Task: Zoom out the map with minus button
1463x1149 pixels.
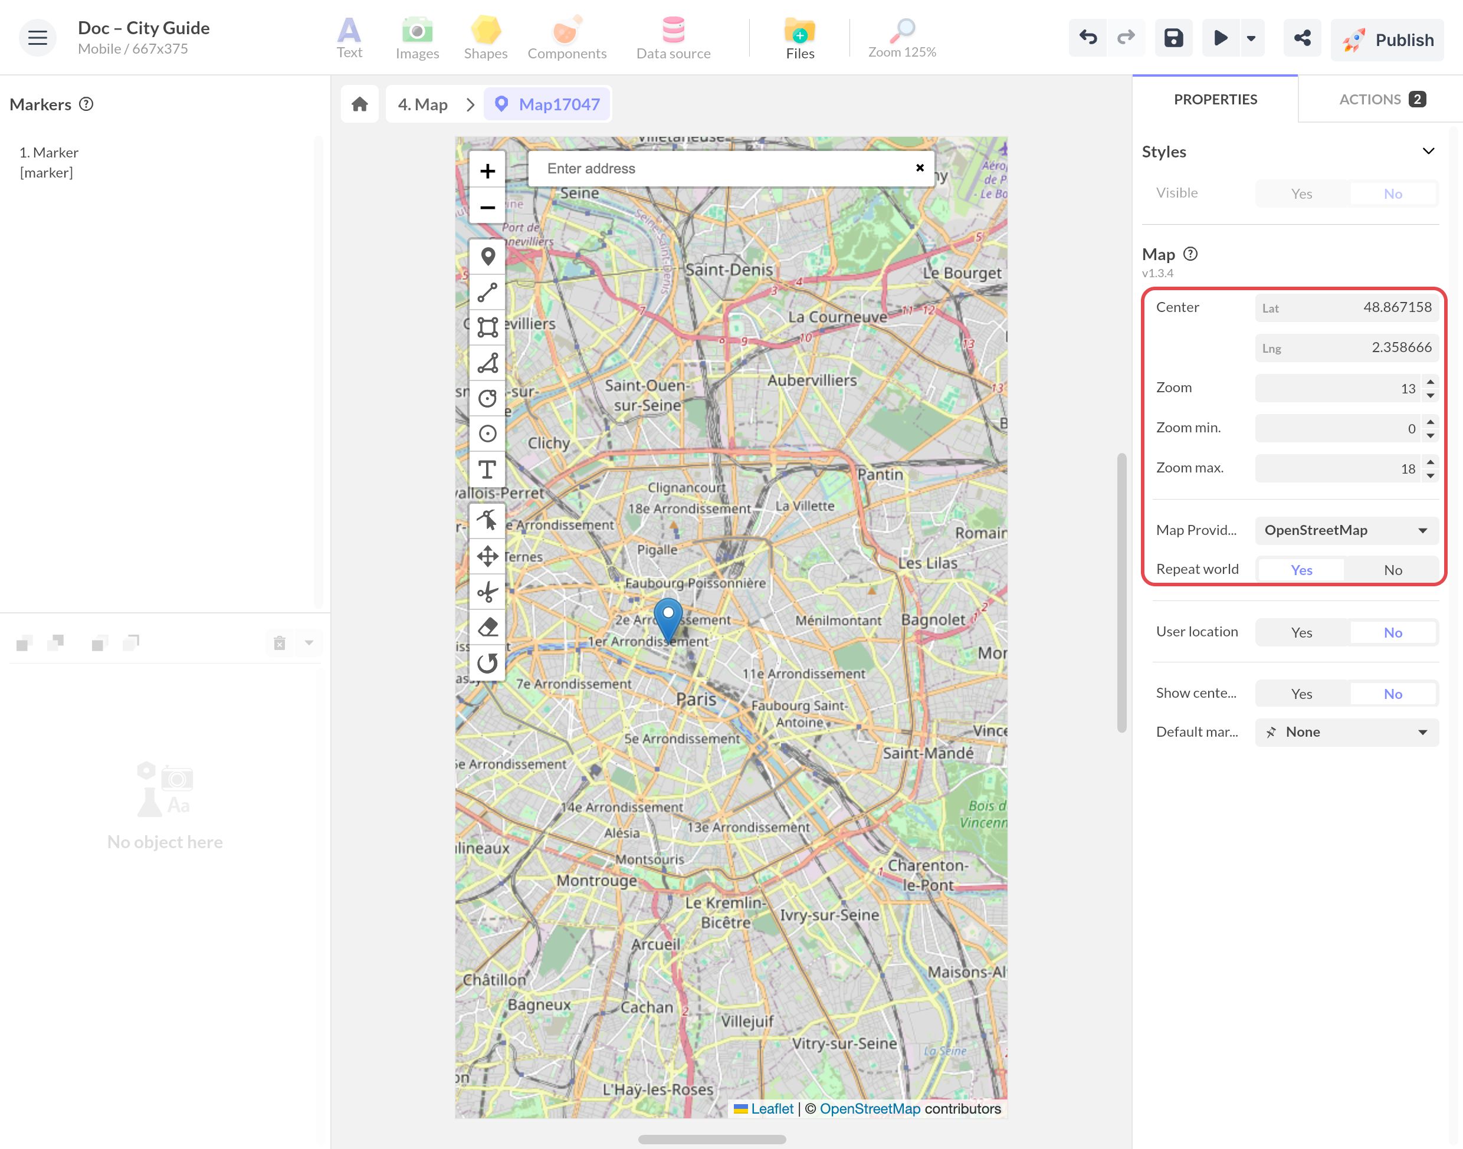Action: pos(487,207)
